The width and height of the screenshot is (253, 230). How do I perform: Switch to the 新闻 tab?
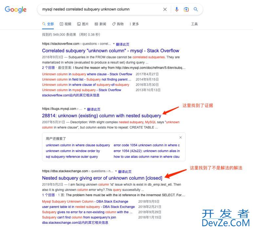[x=100, y=24]
